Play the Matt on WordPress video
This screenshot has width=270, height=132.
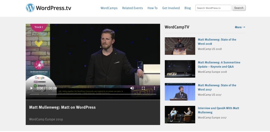coord(31,88)
